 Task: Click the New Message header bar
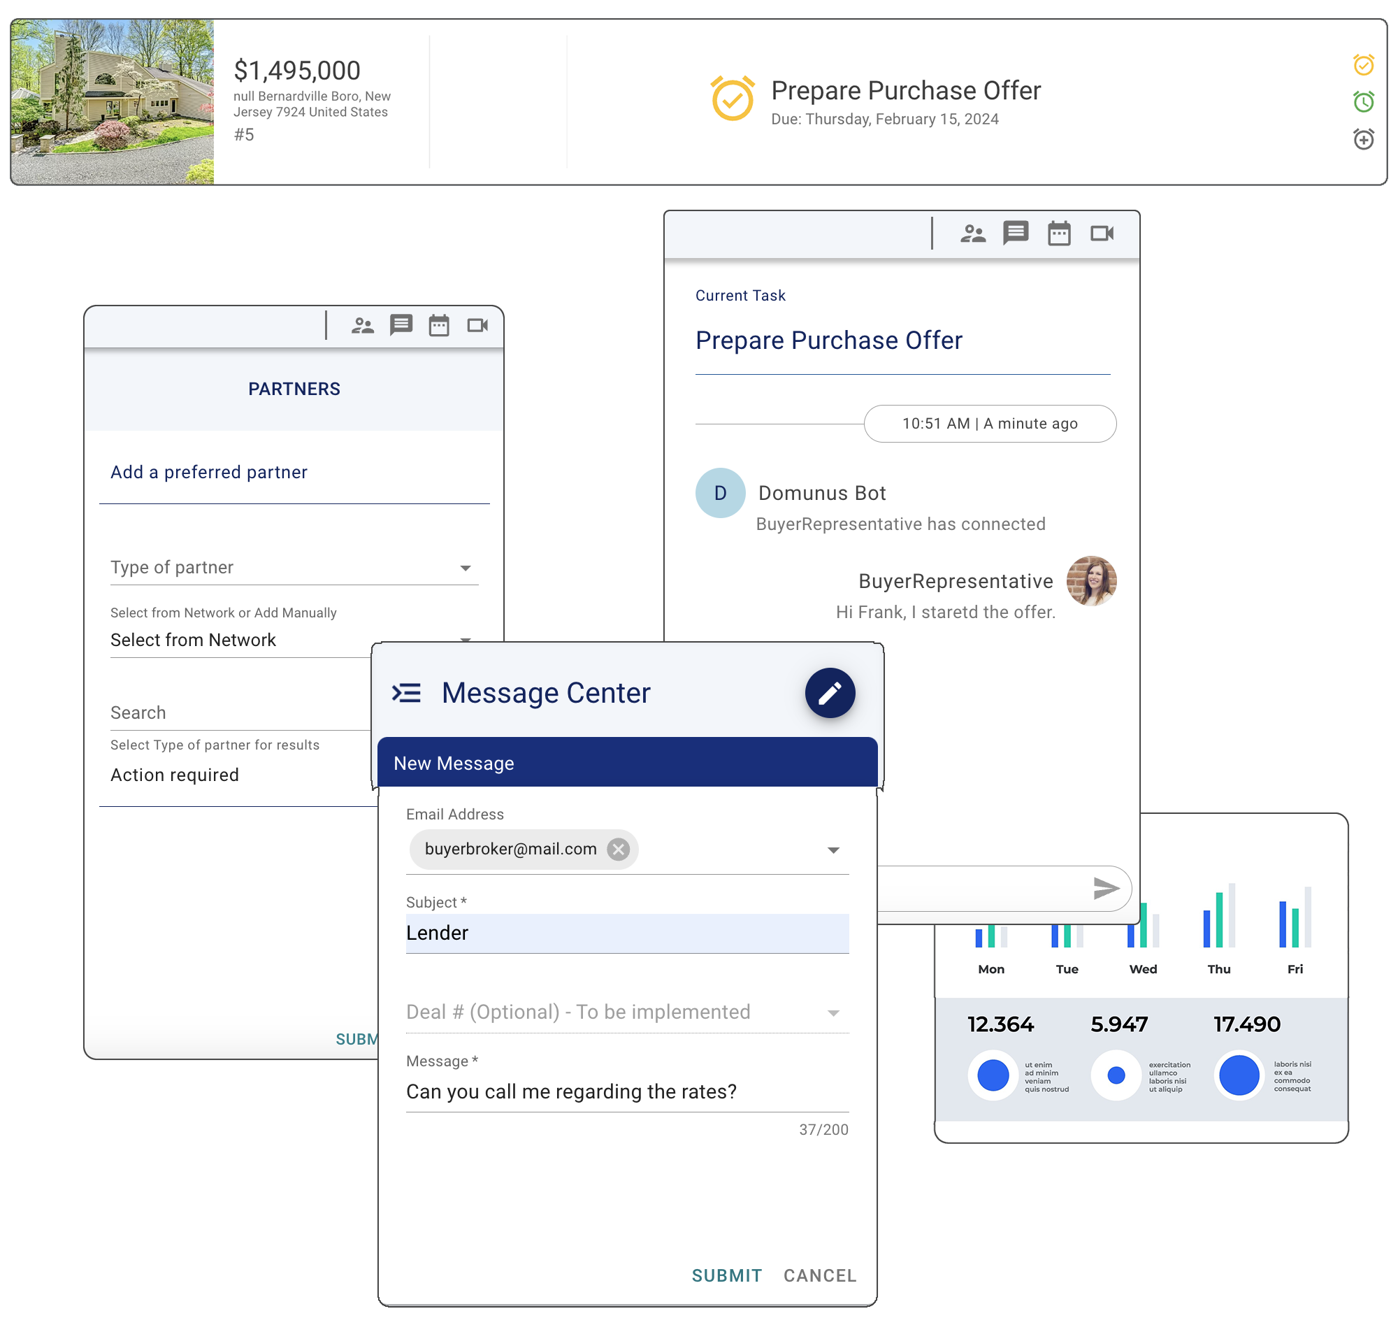[626, 764]
